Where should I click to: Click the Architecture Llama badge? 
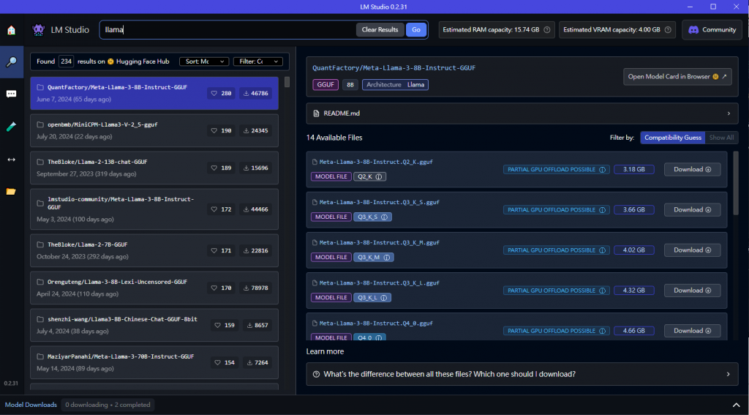[x=396, y=85]
